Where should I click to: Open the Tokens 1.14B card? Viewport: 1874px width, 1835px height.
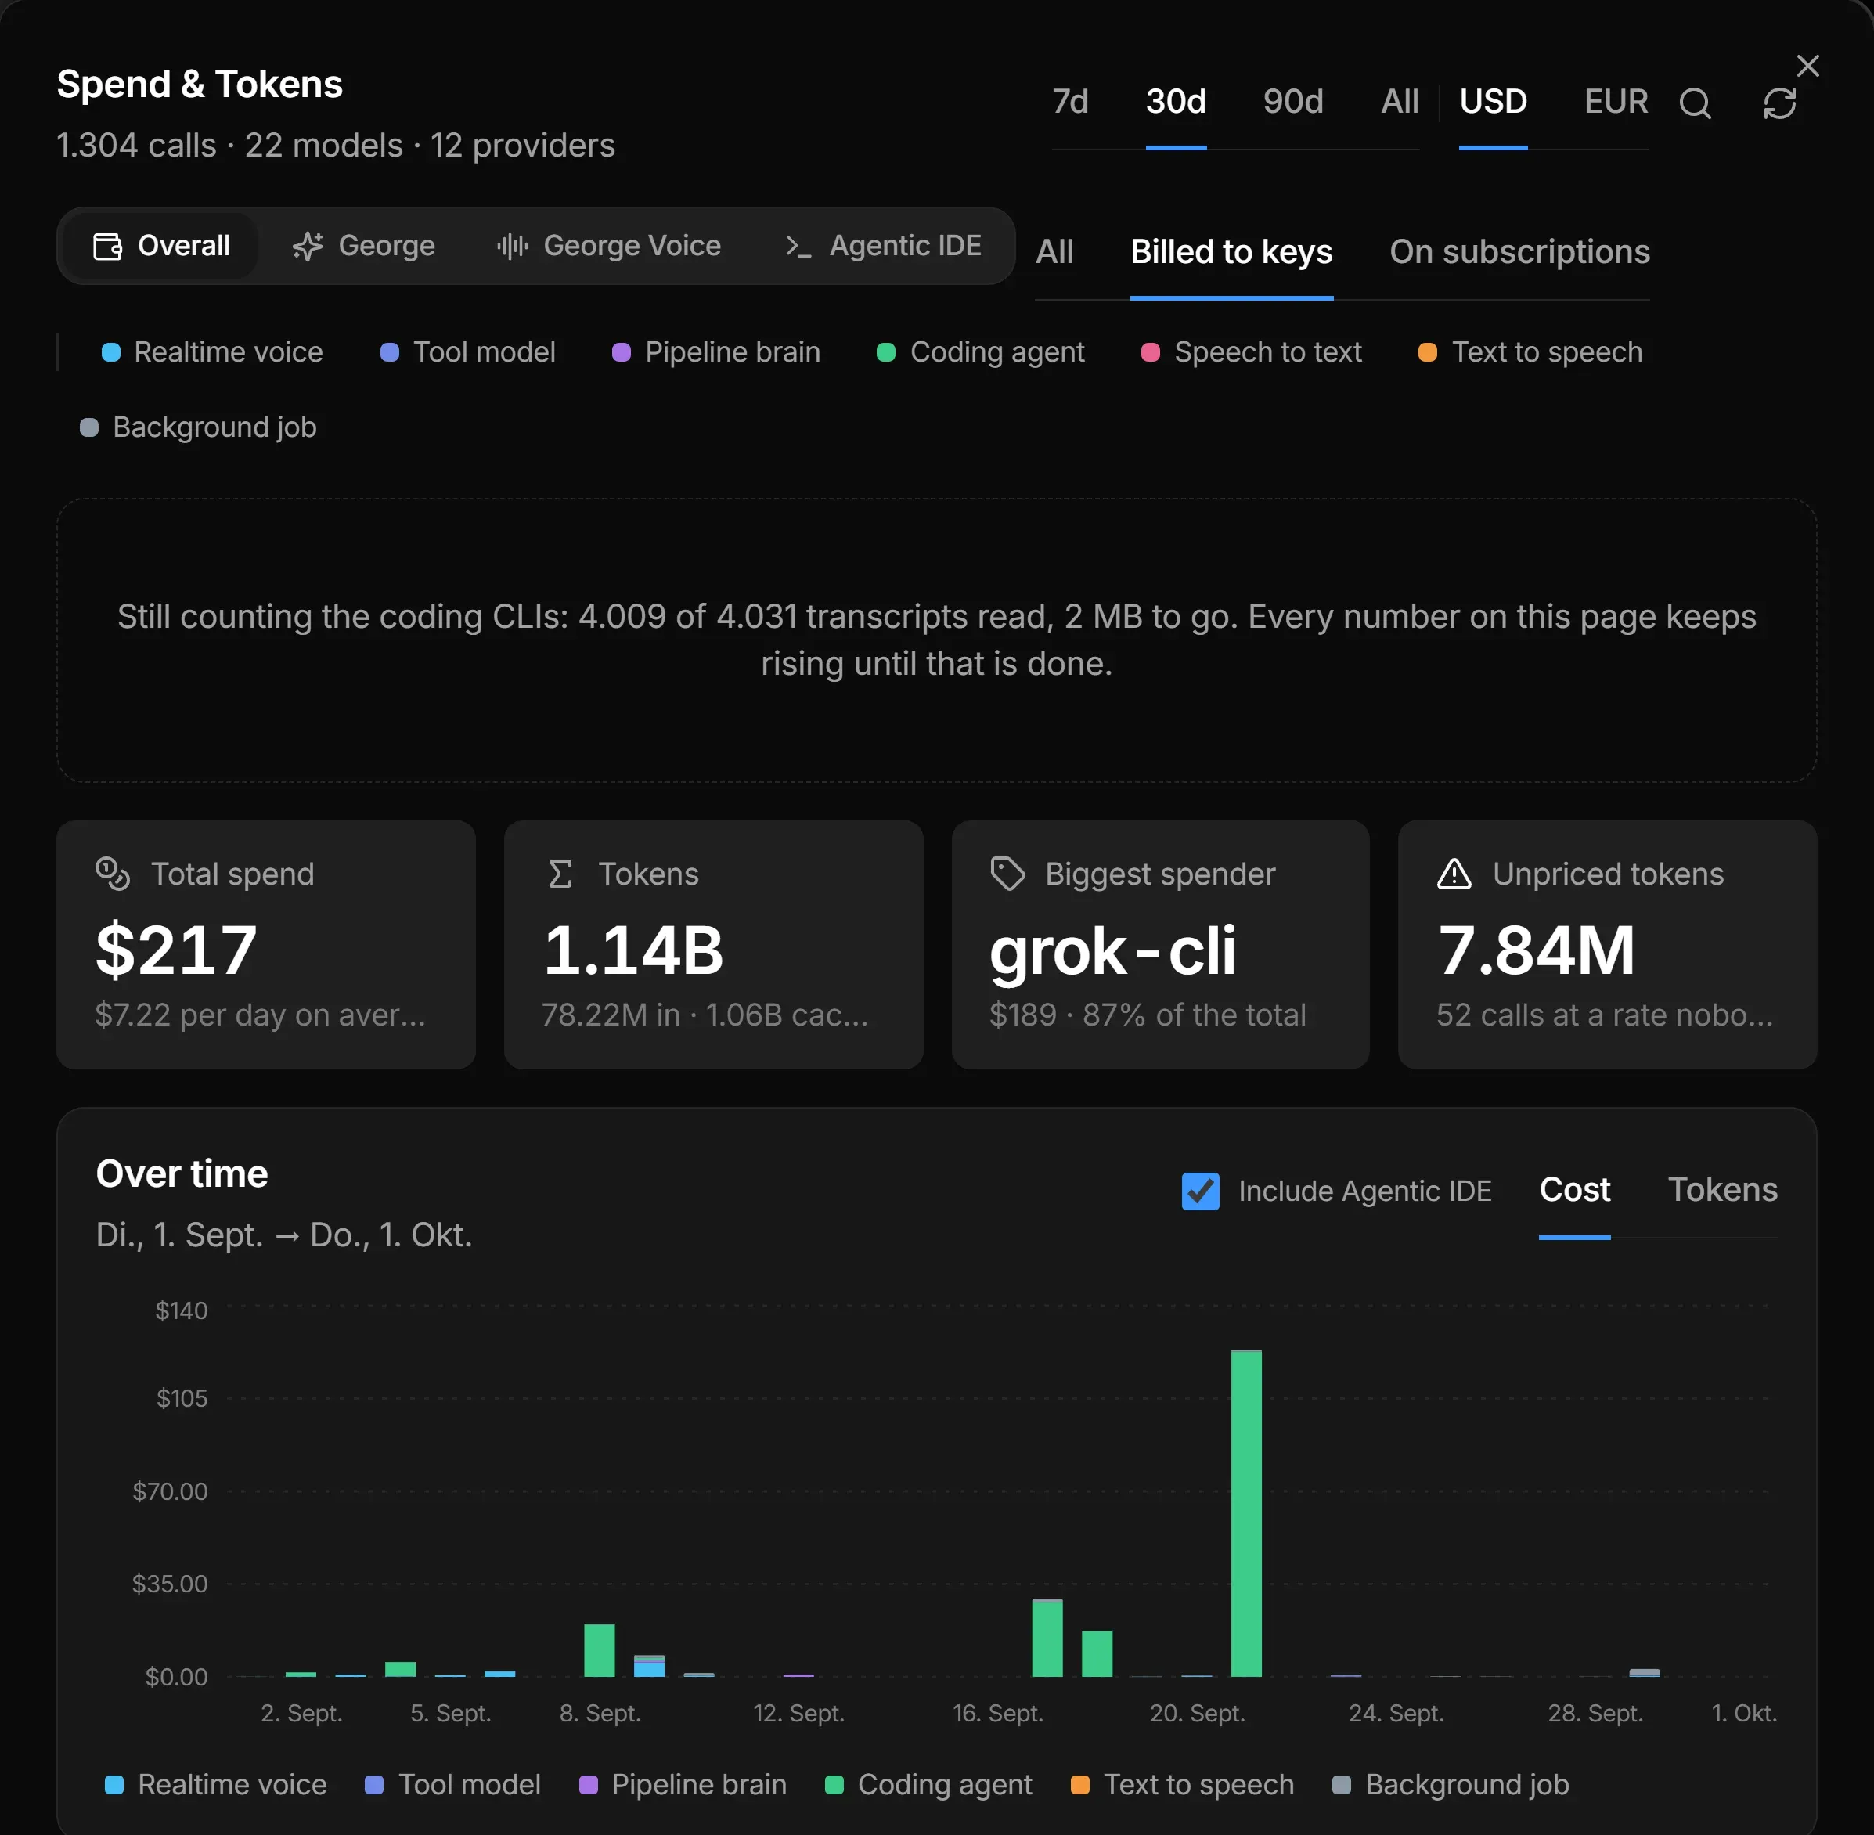click(x=713, y=944)
